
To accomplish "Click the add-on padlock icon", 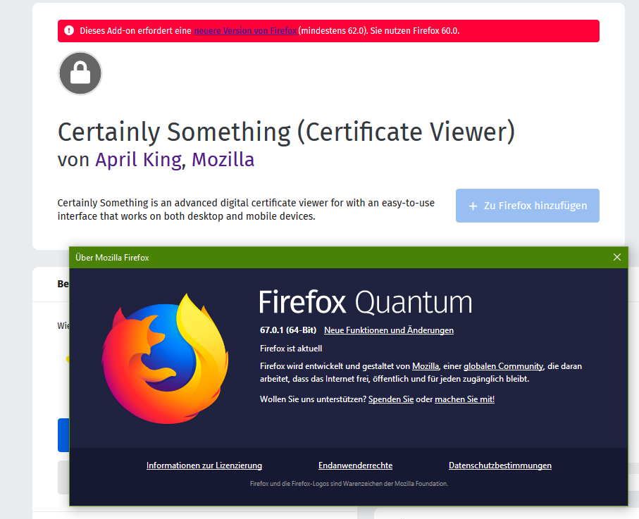I will (80, 73).
